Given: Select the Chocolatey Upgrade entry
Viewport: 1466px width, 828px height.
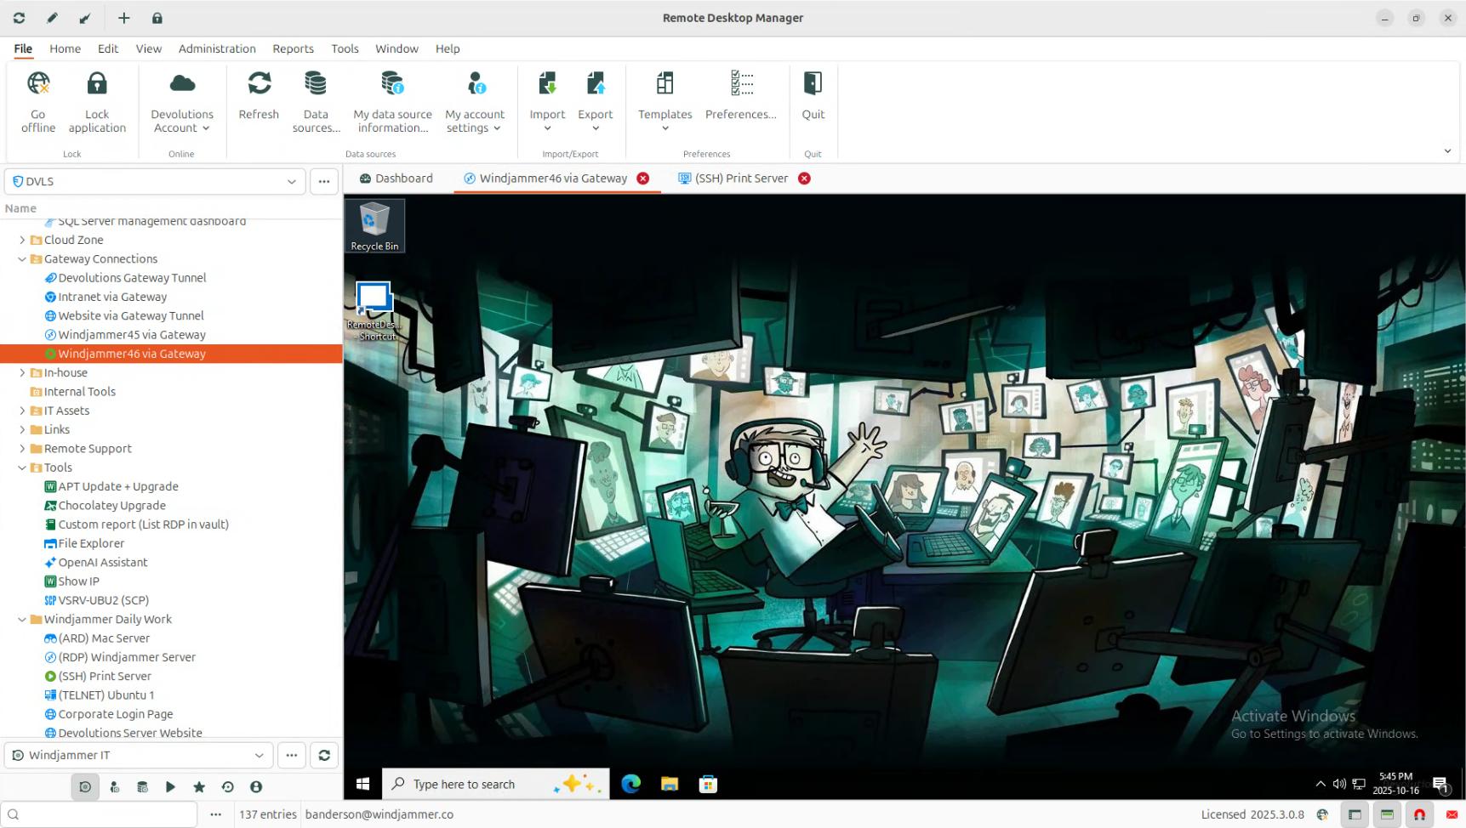Looking at the screenshot, I should tap(111, 506).
